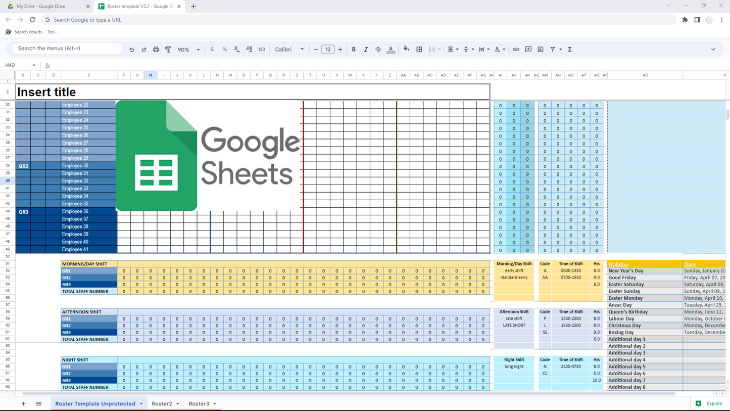Screen dimensions: 730x411
Task: Click the Insert chart icon
Action: click(x=541, y=50)
